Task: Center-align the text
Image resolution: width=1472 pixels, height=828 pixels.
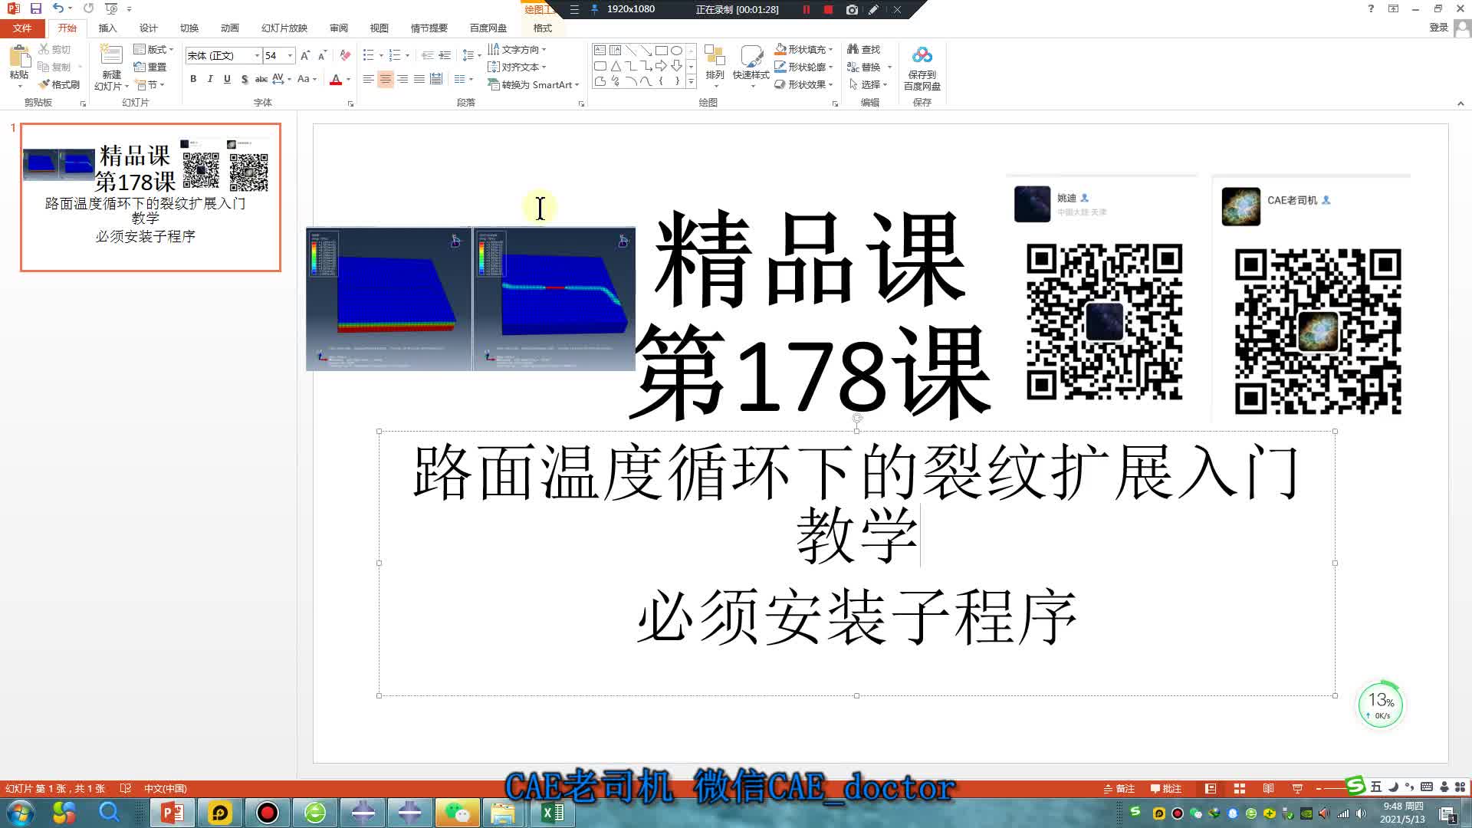Action: coord(385,79)
